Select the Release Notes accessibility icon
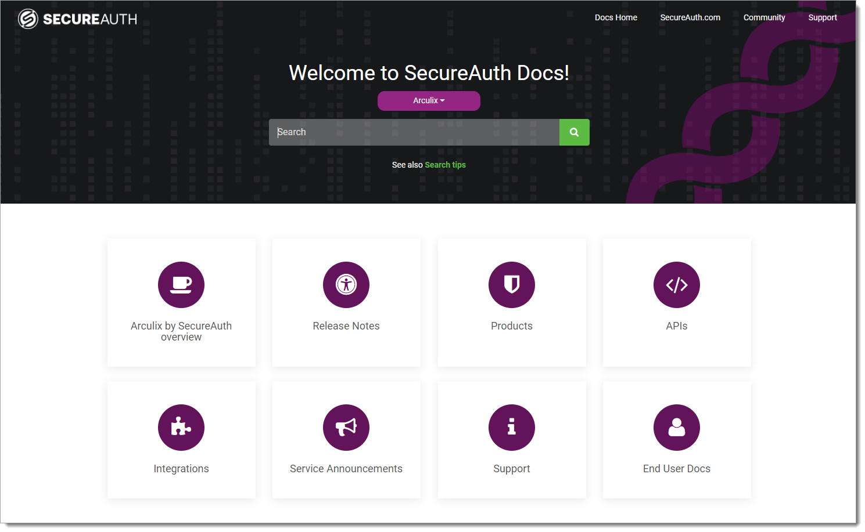Screen dimensions: 865x532 coord(346,285)
